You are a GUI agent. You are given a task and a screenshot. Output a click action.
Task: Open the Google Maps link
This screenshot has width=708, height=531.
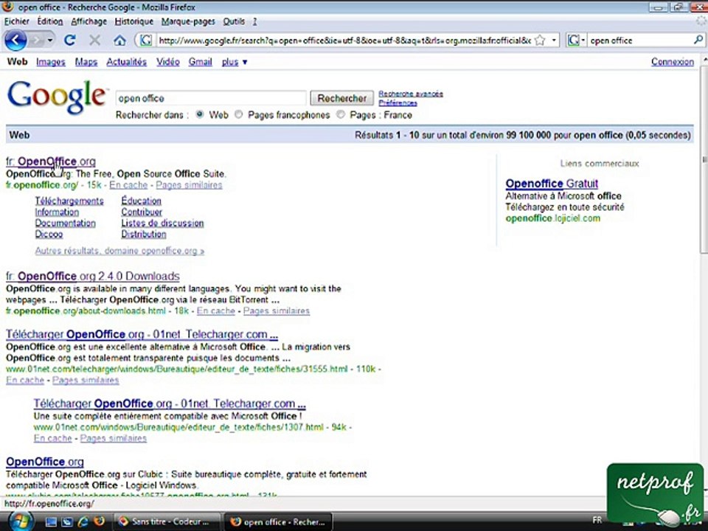(86, 62)
